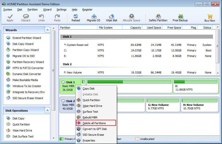The width and height of the screenshot is (222, 144).
Task: Select H: New Volume partition block
Action: pos(200,105)
